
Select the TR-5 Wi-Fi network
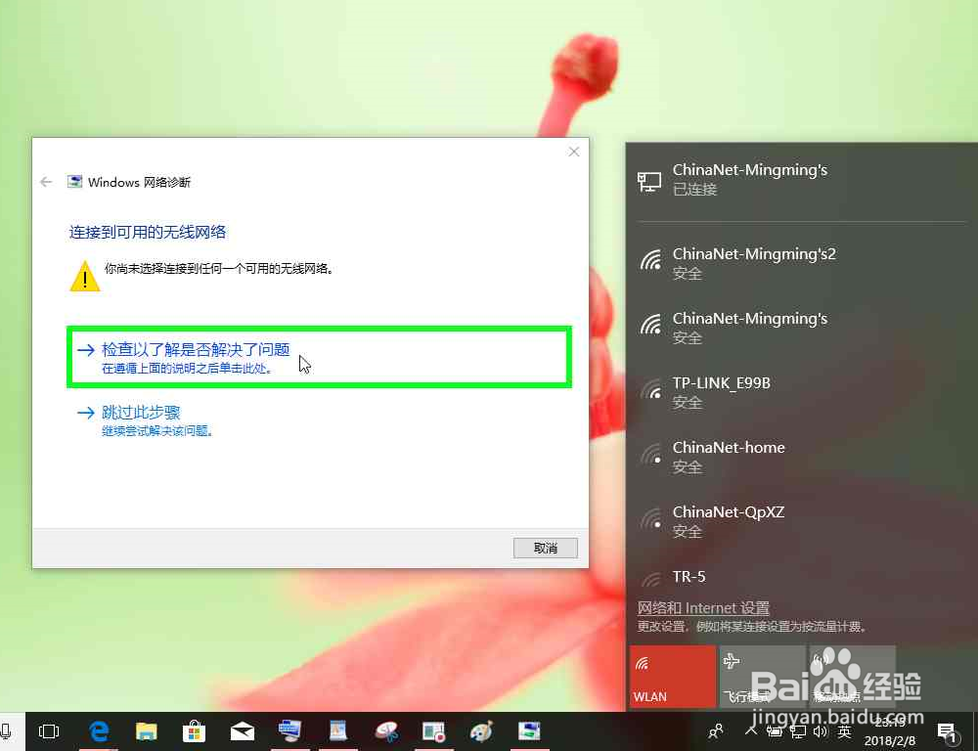[x=802, y=576]
